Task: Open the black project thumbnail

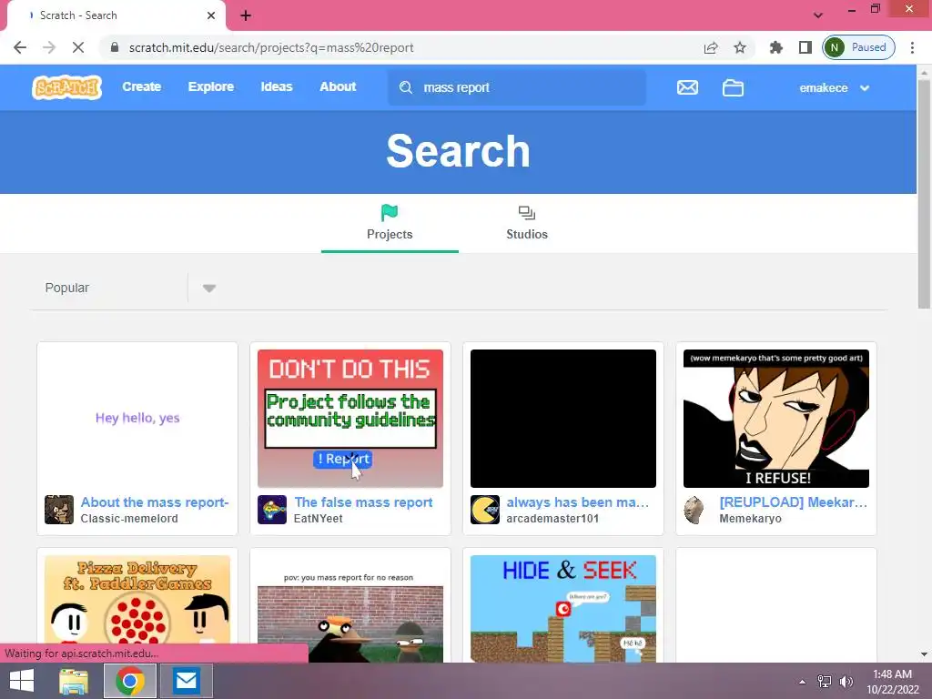Action: pos(562,419)
